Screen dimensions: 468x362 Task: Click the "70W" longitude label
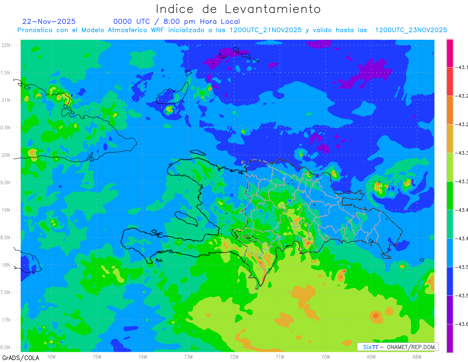click(x=326, y=357)
